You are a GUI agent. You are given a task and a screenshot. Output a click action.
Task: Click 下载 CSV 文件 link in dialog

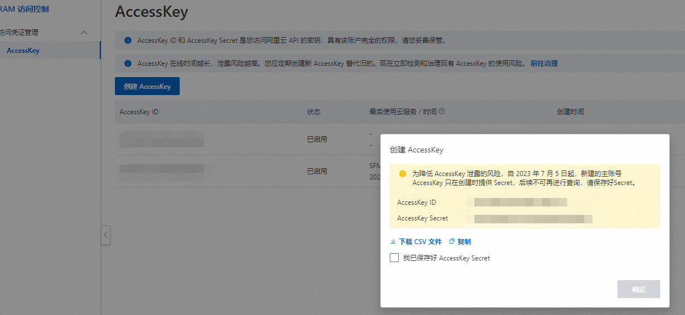coord(420,242)
